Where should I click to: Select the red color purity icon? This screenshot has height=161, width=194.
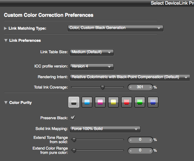(127, 102)
